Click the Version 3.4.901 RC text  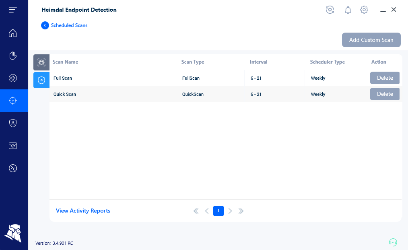pos(54,243)
